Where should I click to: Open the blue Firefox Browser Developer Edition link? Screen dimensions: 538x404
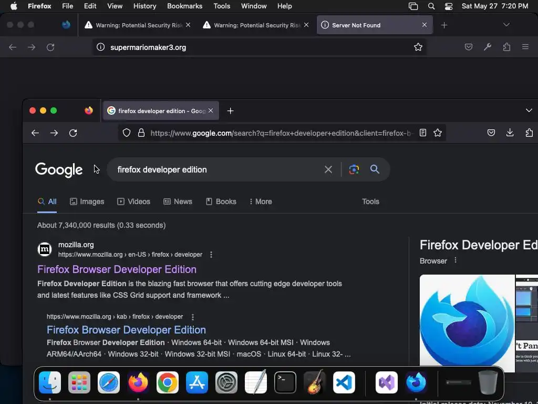(x=126, y=330)
